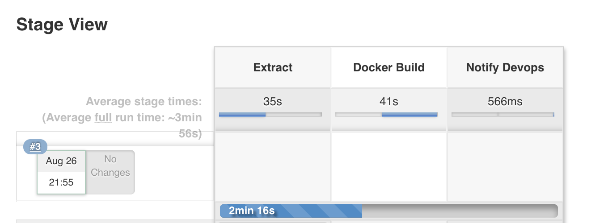The width and height of the screenshot is (608, 223).
Task: Click the Docker Build average time bar
Action: click(387, 115)
